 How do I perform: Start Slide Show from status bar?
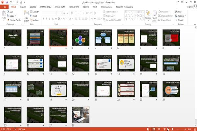[x=164, y=129]
